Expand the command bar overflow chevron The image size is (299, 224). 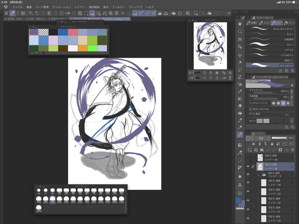(229, 13)
